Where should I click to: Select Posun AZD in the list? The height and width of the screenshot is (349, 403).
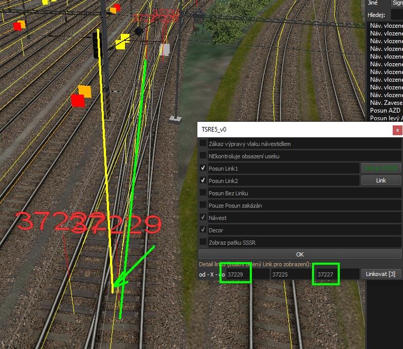click(385, 111)
